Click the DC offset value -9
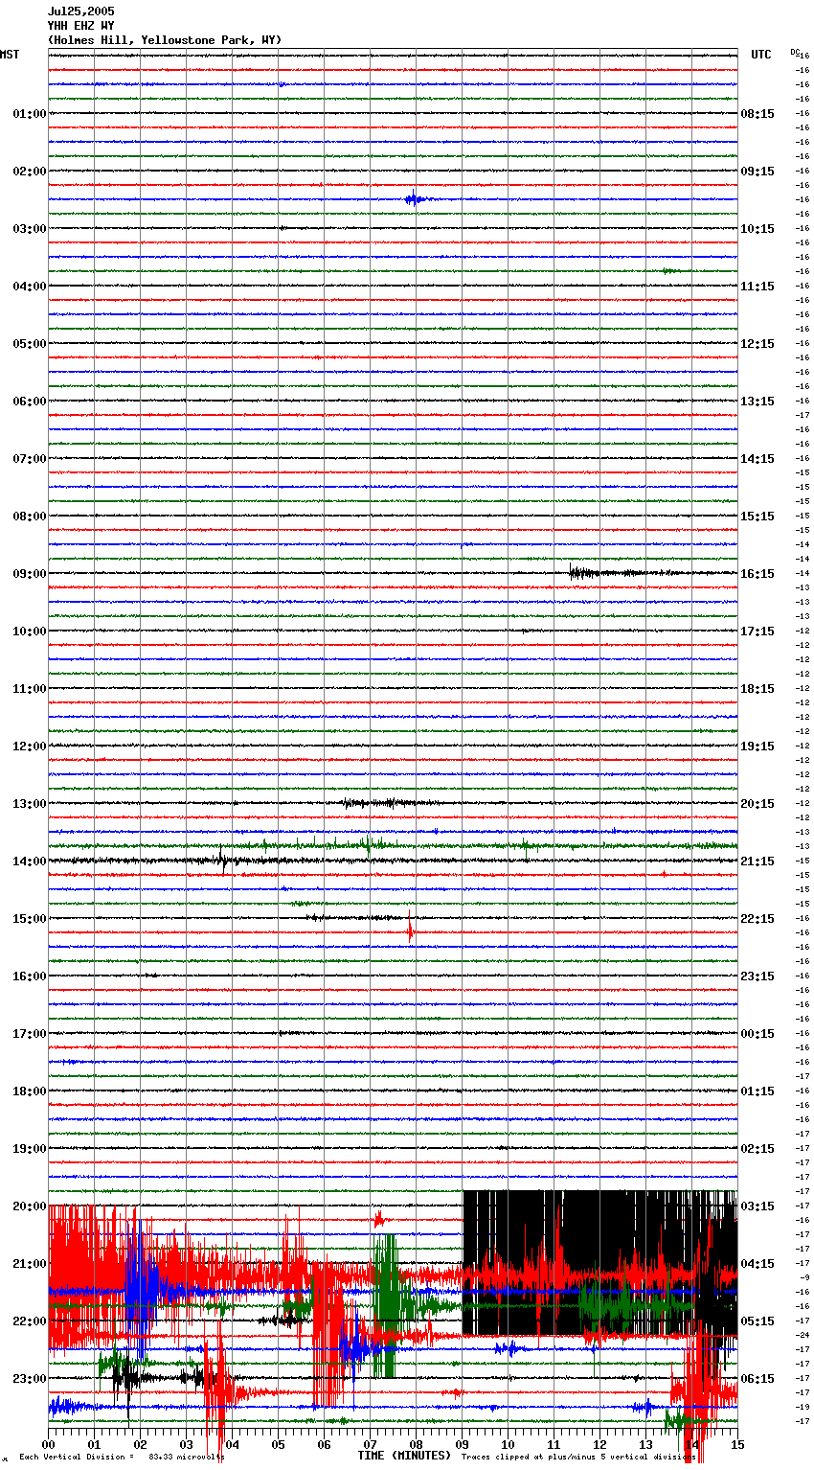This screenshot has height=1470, width=814. click(805, 1277)
